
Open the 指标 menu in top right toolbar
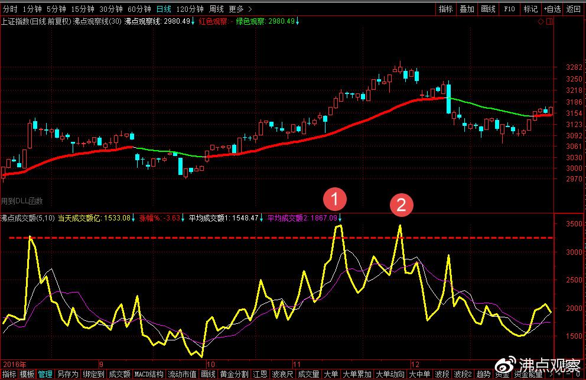coord(446,9)
